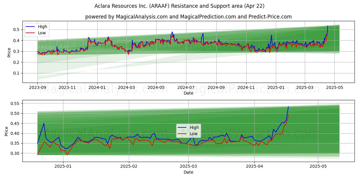Screen dimensions: 359x179
Task: Click the '0.45' price tick in bottom chart
Action: click(15, 124)
